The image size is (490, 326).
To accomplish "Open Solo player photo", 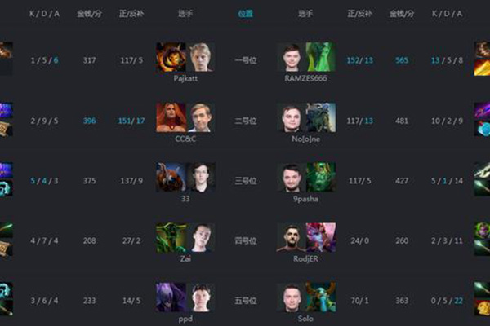I will tap(292, 297).
